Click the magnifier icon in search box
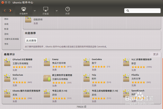Viewport: 163px width, 109px height. tap(128, 11)
